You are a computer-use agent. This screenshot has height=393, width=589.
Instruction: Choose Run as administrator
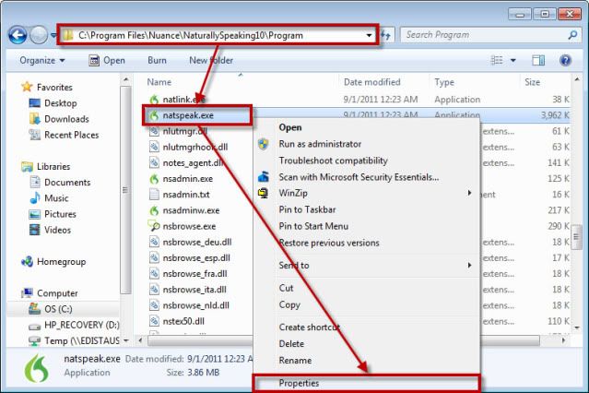(x=320, y=144)
